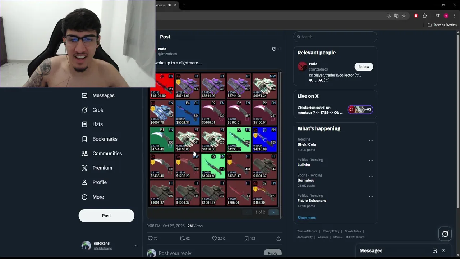Click the share icon under the post

click(x=279, y=238)
